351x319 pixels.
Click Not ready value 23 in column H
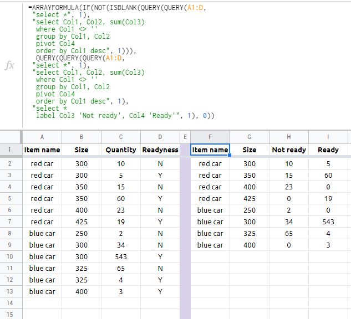point(289,187)
